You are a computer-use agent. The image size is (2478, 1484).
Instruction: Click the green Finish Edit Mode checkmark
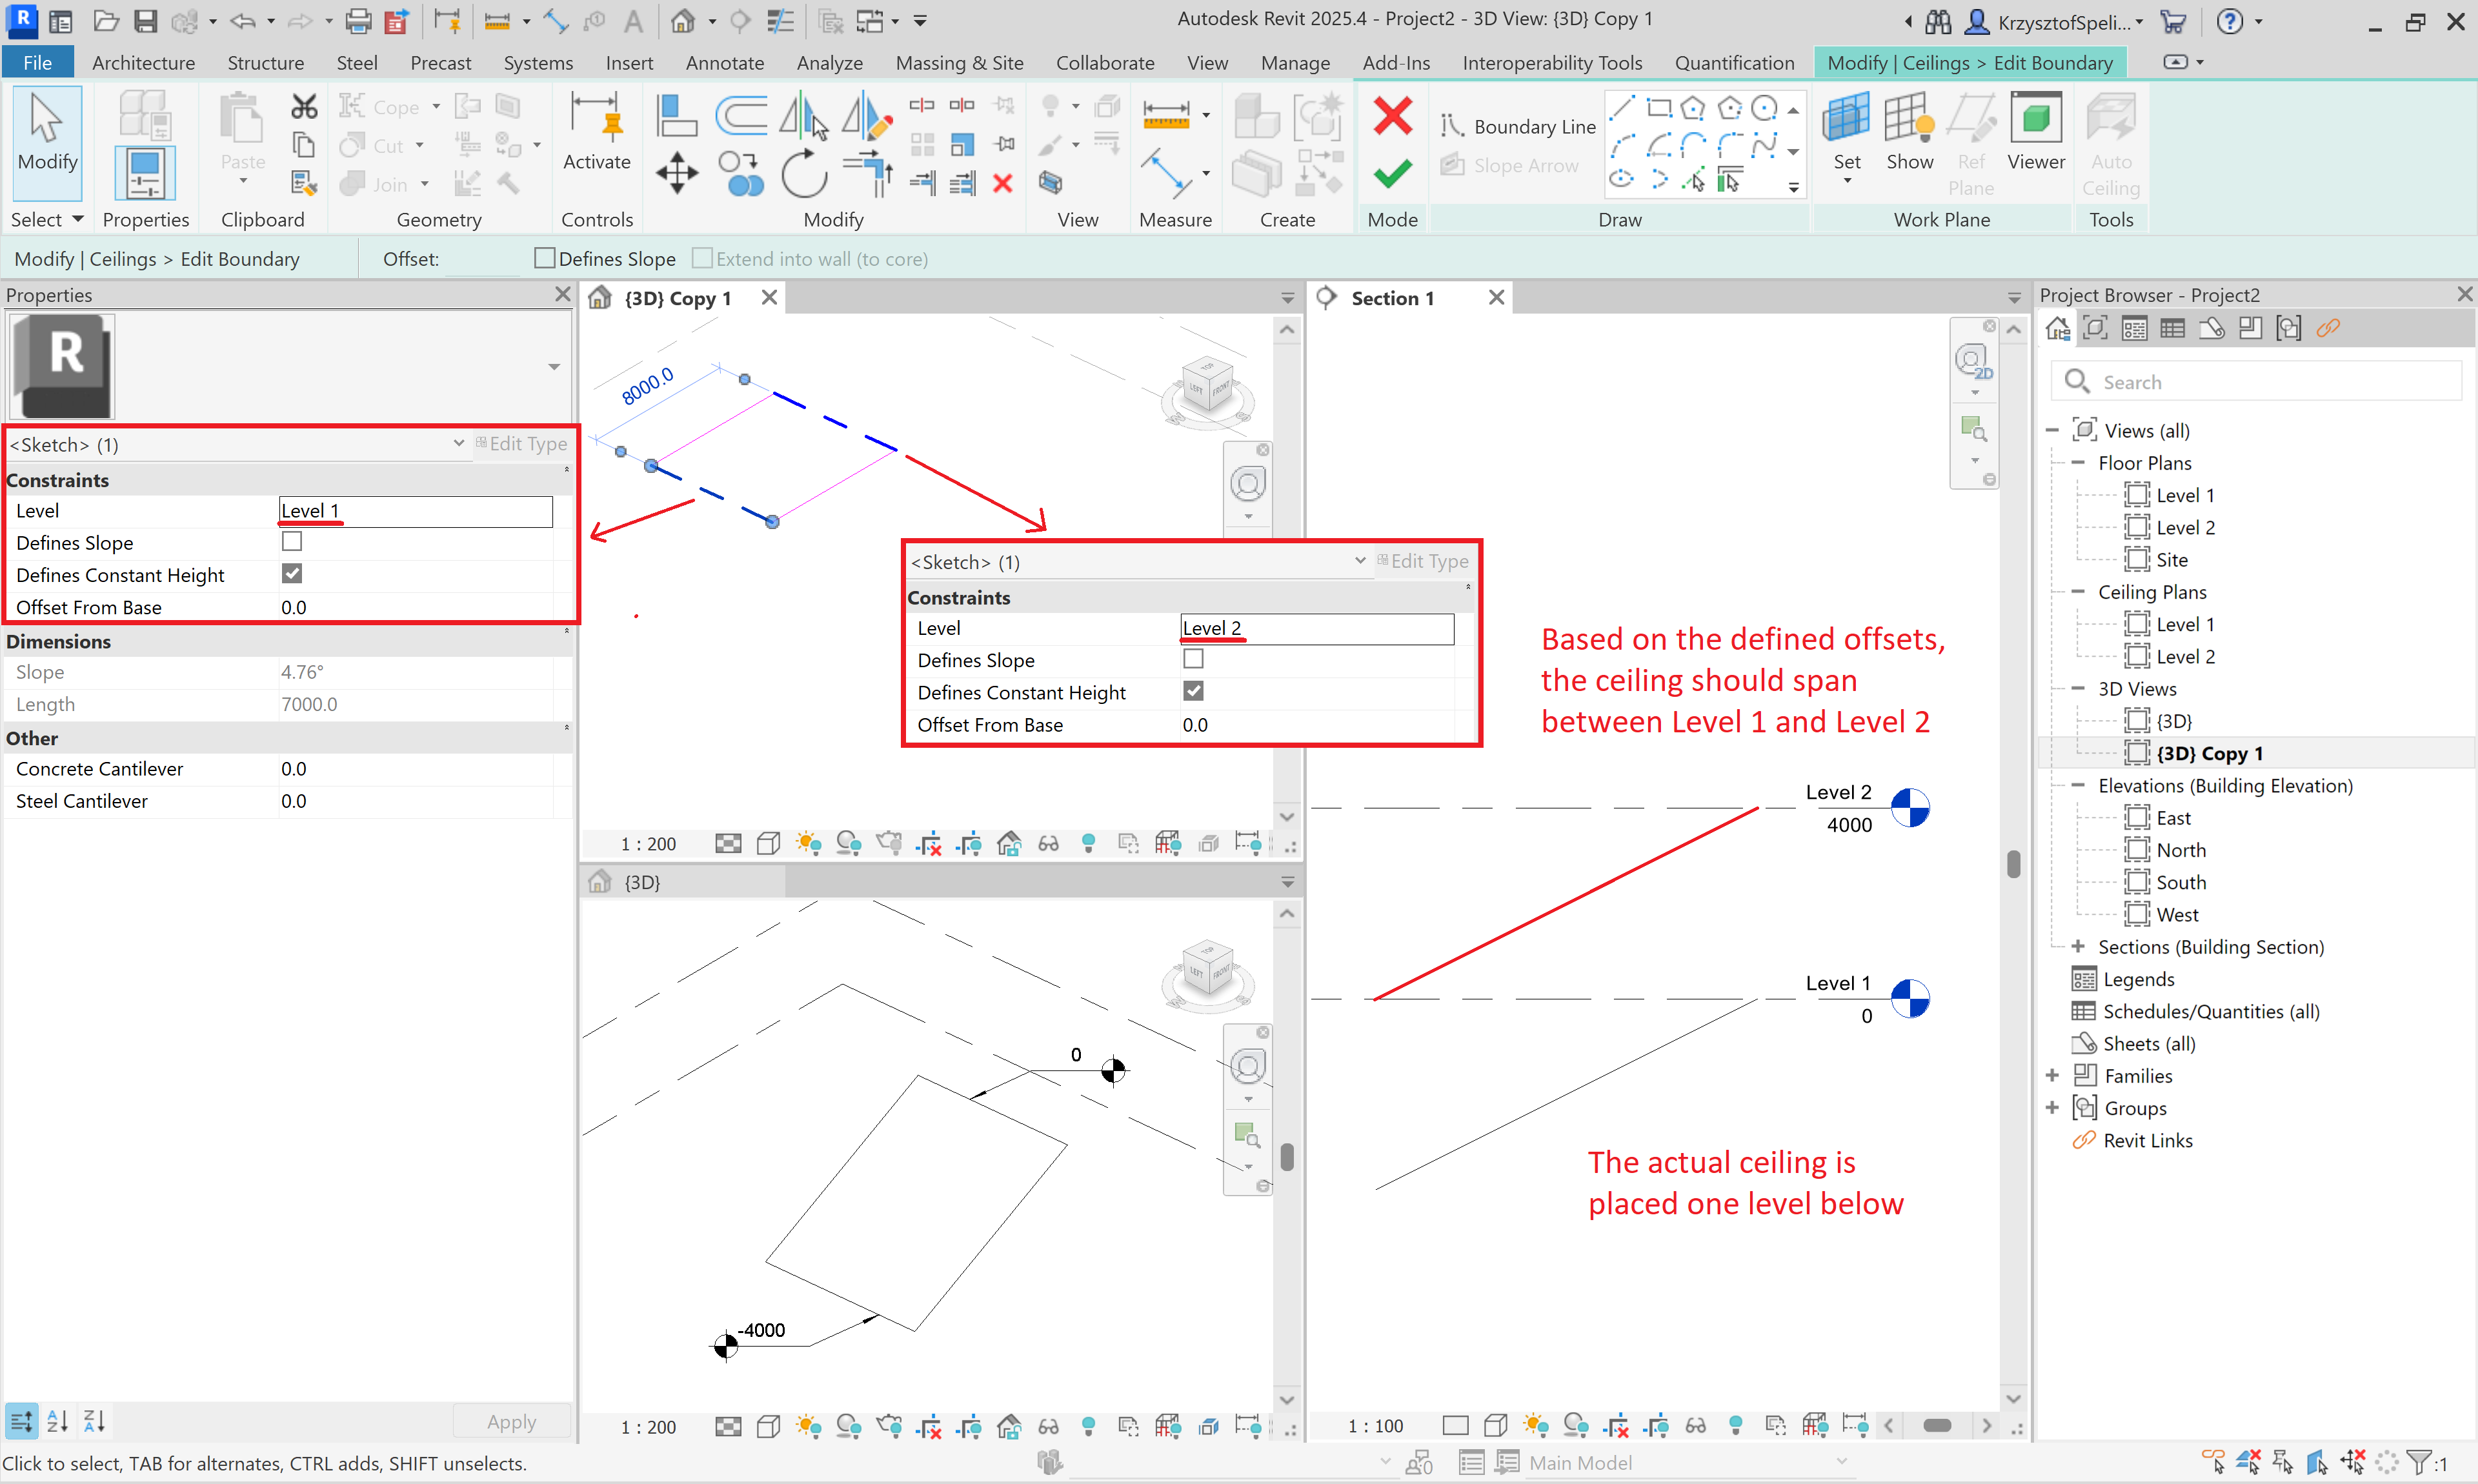coord(1392,174)
